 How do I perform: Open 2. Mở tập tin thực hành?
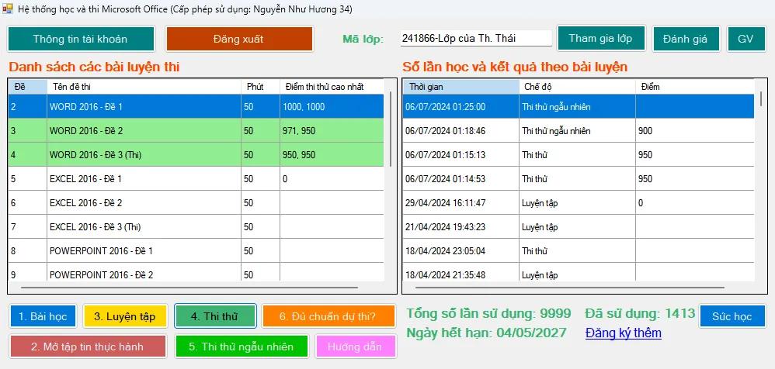click(88, 347)
